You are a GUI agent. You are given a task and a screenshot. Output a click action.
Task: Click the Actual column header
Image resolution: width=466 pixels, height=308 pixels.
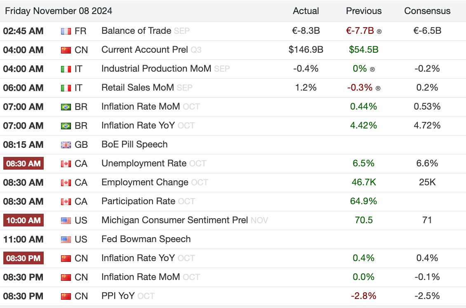306,11
